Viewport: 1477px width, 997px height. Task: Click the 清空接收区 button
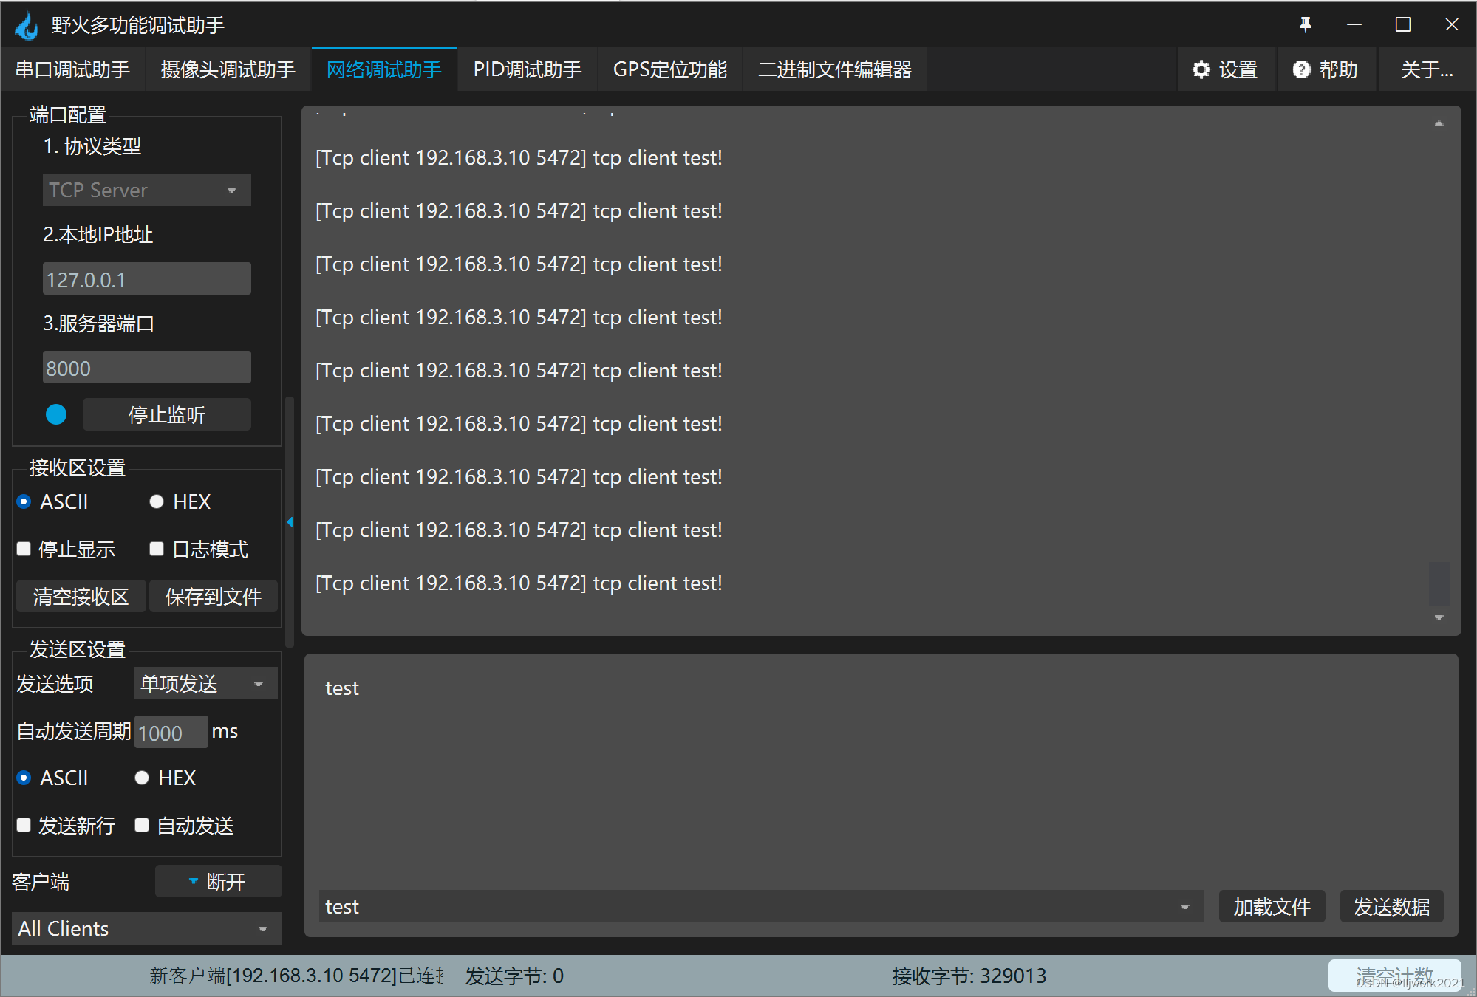(x=81, y=596)
